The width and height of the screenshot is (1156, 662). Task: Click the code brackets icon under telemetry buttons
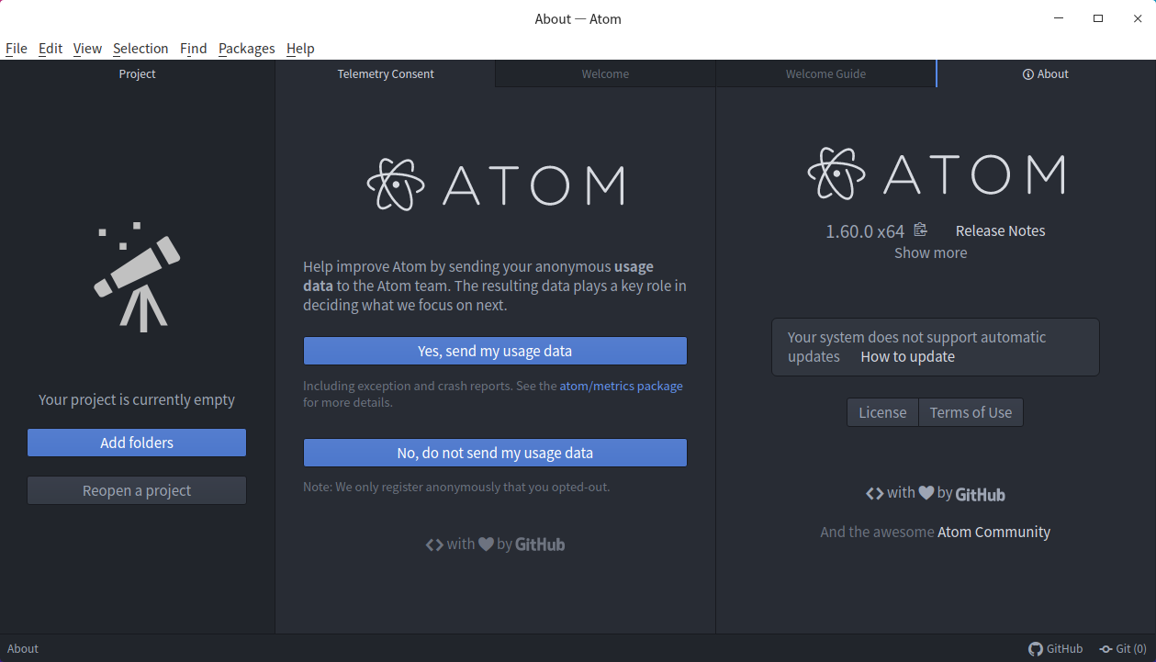[434, 544]
